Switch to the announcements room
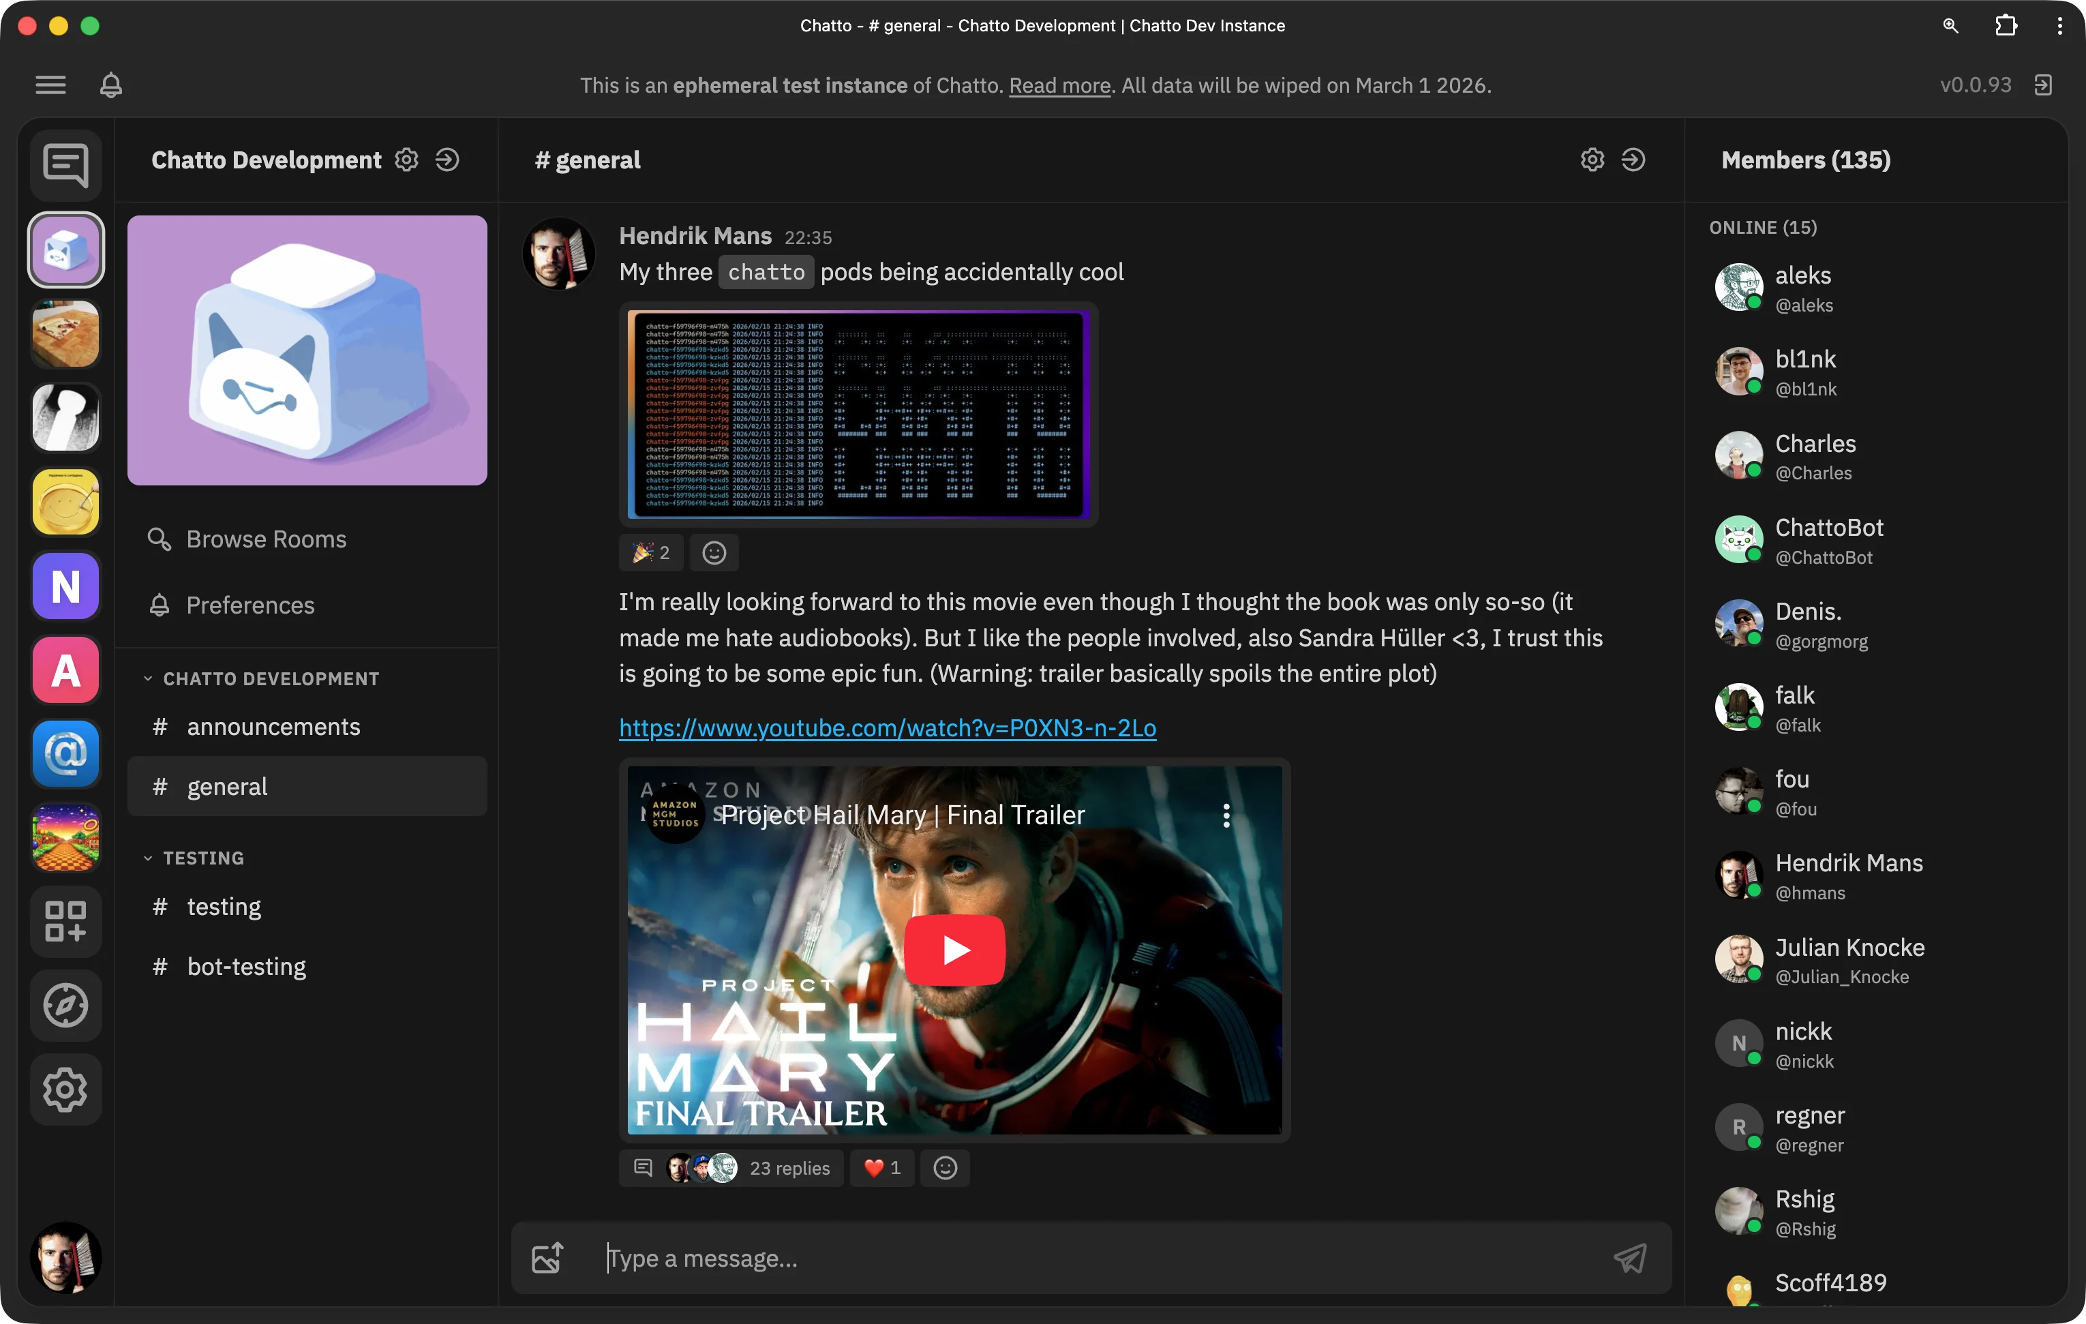Viewport: 2086px width, 1324px height. [x=273, y=727]
